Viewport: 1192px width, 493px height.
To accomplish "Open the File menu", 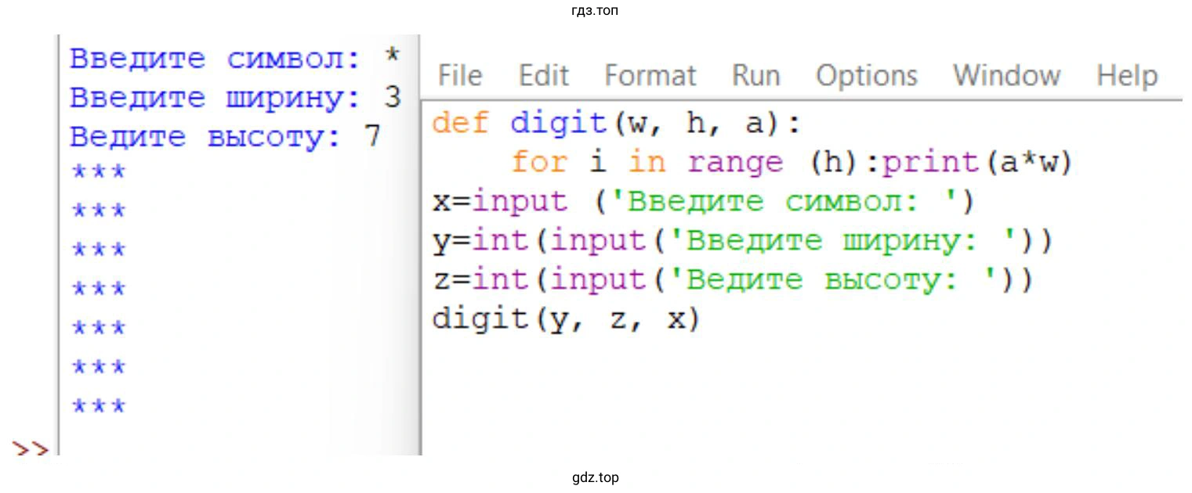I will 459,76.
